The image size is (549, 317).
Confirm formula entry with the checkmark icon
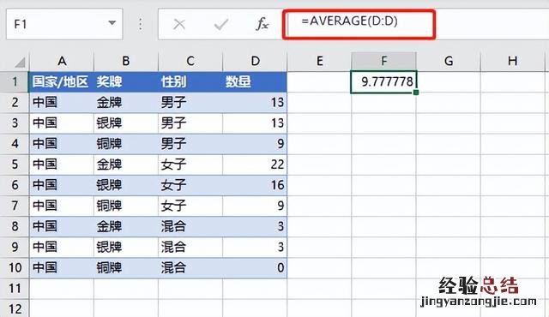point(221,24)
